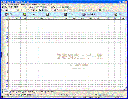This screenshot has height=99, width=128.
Task: Select the image insertion tool in bottom toolbar
Action: point(100,94)
